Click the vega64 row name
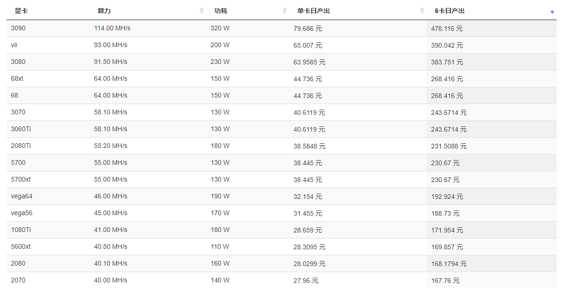561x288 pixels. [21, 196]
